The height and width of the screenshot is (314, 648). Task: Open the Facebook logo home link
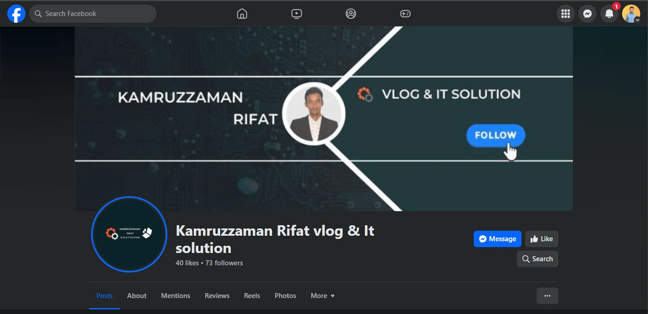coord(16,14)
